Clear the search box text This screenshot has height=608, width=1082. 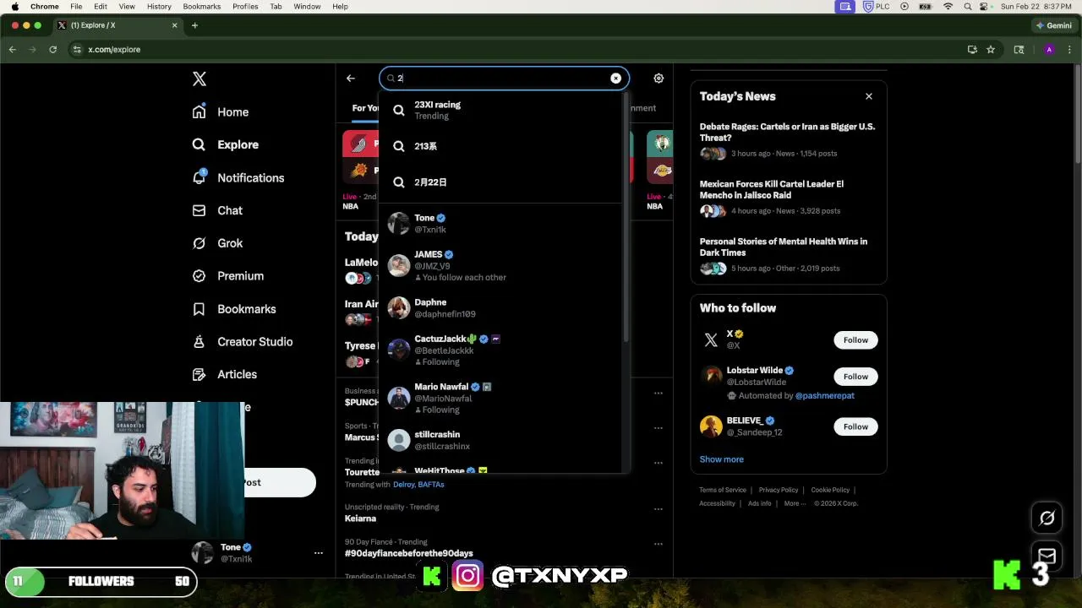click(x=615, y=79)
